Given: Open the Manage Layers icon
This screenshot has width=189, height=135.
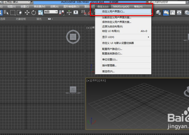Looking at the screenshot, I should click(158, 12).
